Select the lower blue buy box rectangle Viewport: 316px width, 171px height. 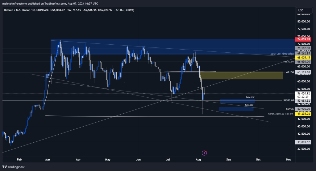click(x=236, y=109)
